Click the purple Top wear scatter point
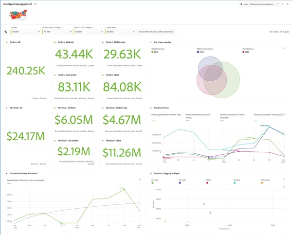Screen dimensions: 292x235 [x=204, y=204]
